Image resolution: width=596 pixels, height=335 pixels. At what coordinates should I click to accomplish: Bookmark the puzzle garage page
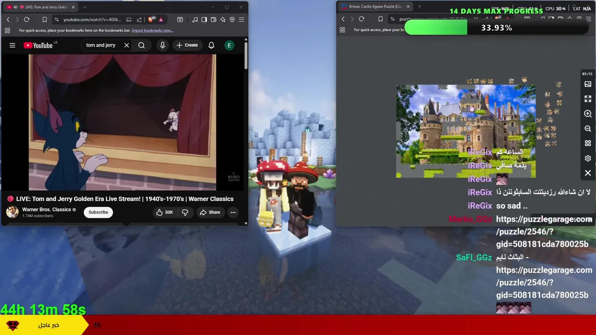pyautogui.click(x=380, y=19)
